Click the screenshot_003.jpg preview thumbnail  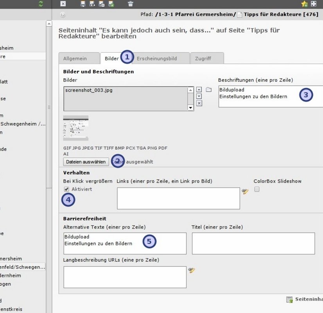pyautogui.click(x=76, y=128)
